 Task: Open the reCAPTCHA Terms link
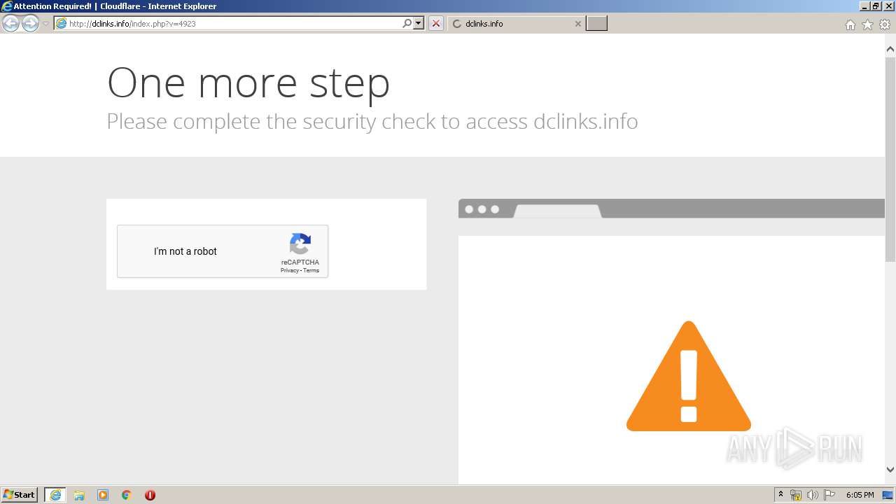311,270
